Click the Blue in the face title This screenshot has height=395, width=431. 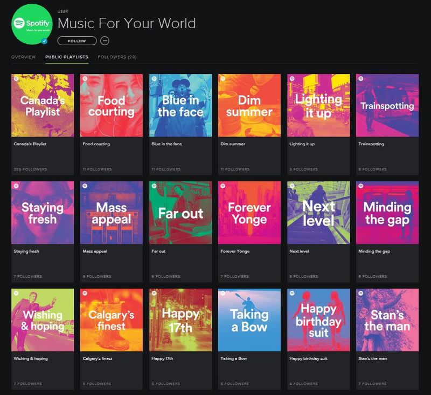(166, 144)
